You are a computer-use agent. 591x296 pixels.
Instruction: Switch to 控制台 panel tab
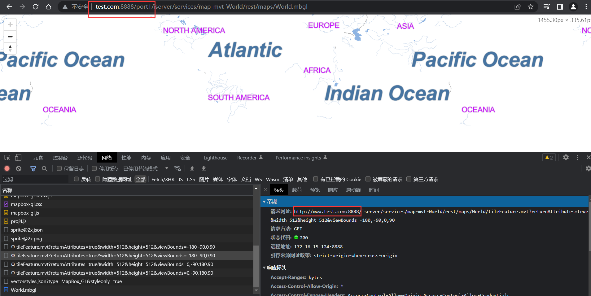pos(60,158)
